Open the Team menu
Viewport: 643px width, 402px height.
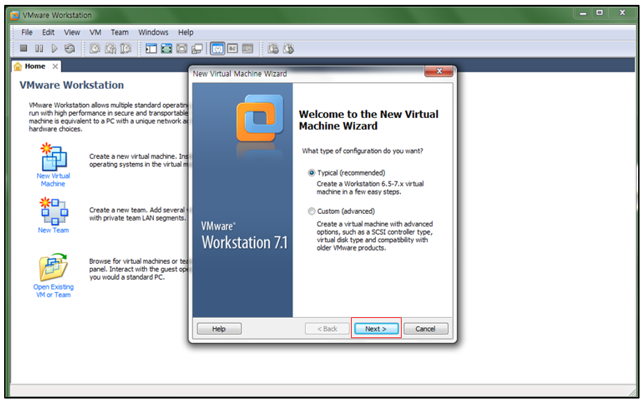pyautogui.click(x=119, y=32)
